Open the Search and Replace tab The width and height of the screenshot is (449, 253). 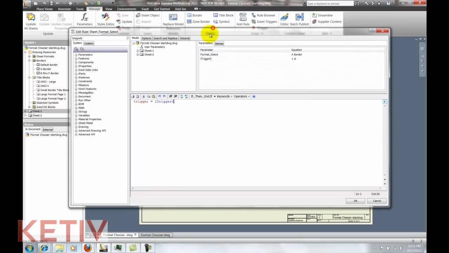coord(165,38)
